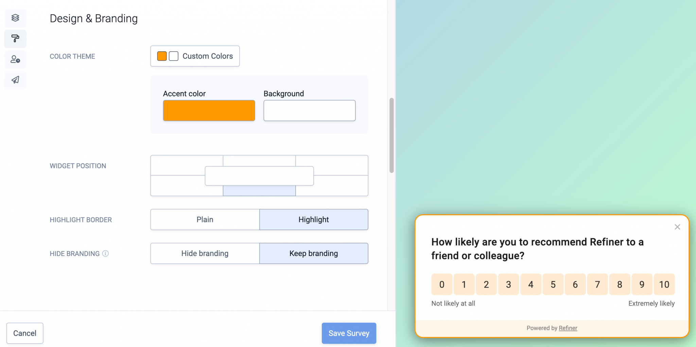Open the audience targeting settings icon
The width and height of the screenshot is (696, 347).
pos(15,59)
